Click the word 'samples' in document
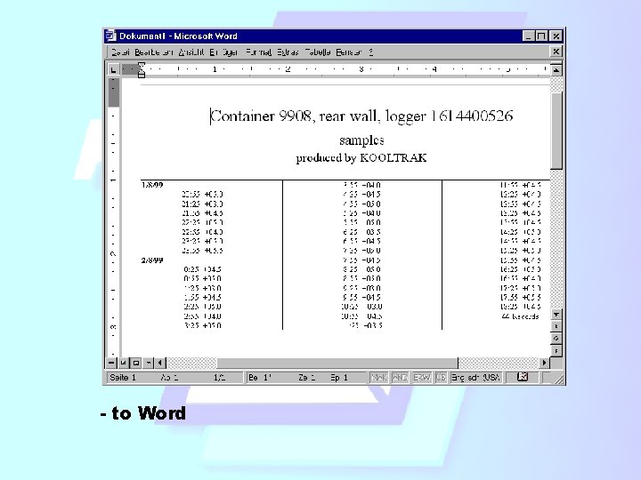 (x=361, y=140)
